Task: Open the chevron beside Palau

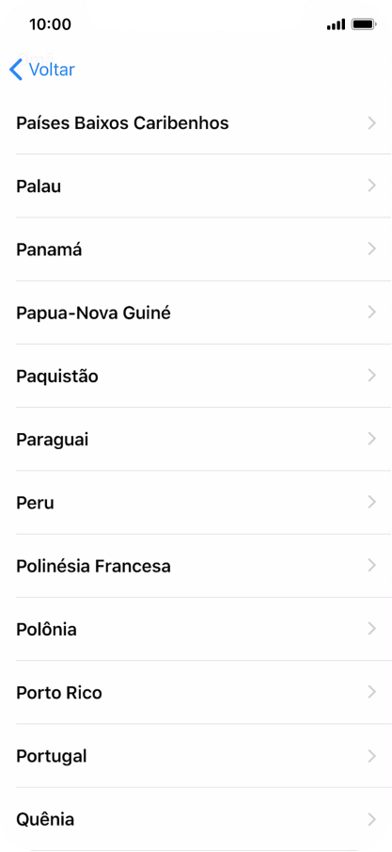Action: [x=372, y=185]
